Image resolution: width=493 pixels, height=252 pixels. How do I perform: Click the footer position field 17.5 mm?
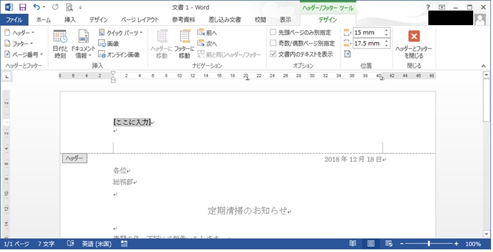pos(368,44)
